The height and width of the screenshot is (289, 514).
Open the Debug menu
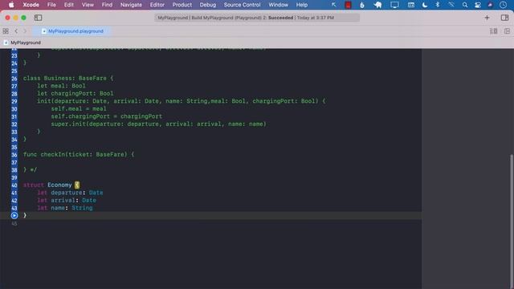pyautogui.click(x=208, y=5)
